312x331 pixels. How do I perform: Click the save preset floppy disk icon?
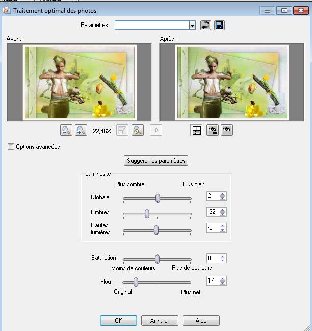[x=219, y=26]
